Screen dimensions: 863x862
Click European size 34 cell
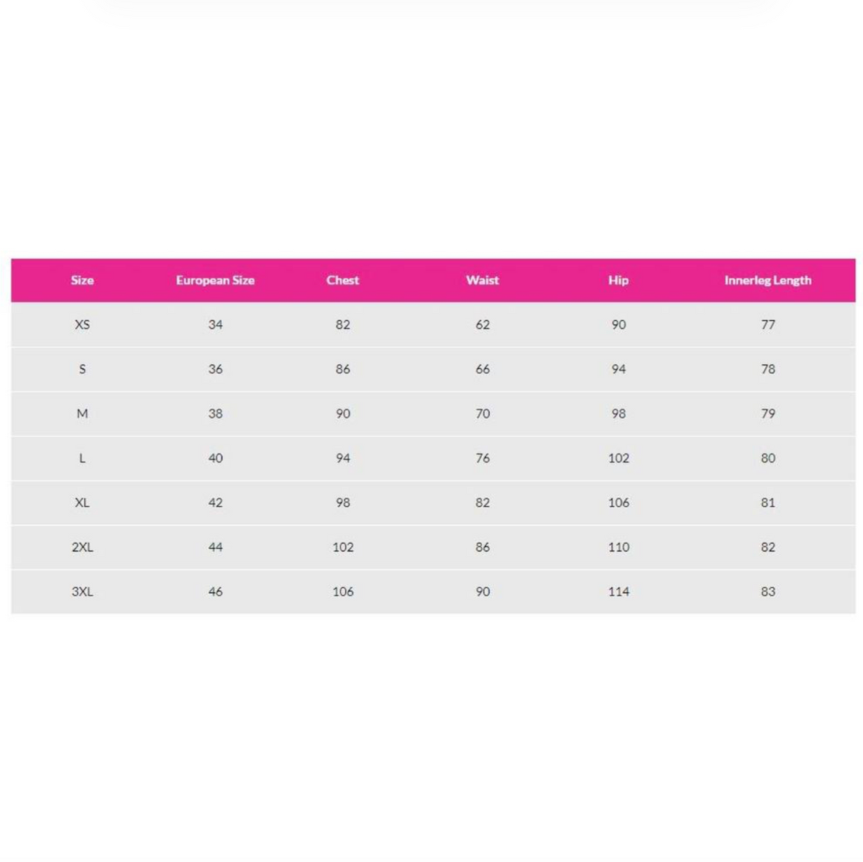click(215, 325)
